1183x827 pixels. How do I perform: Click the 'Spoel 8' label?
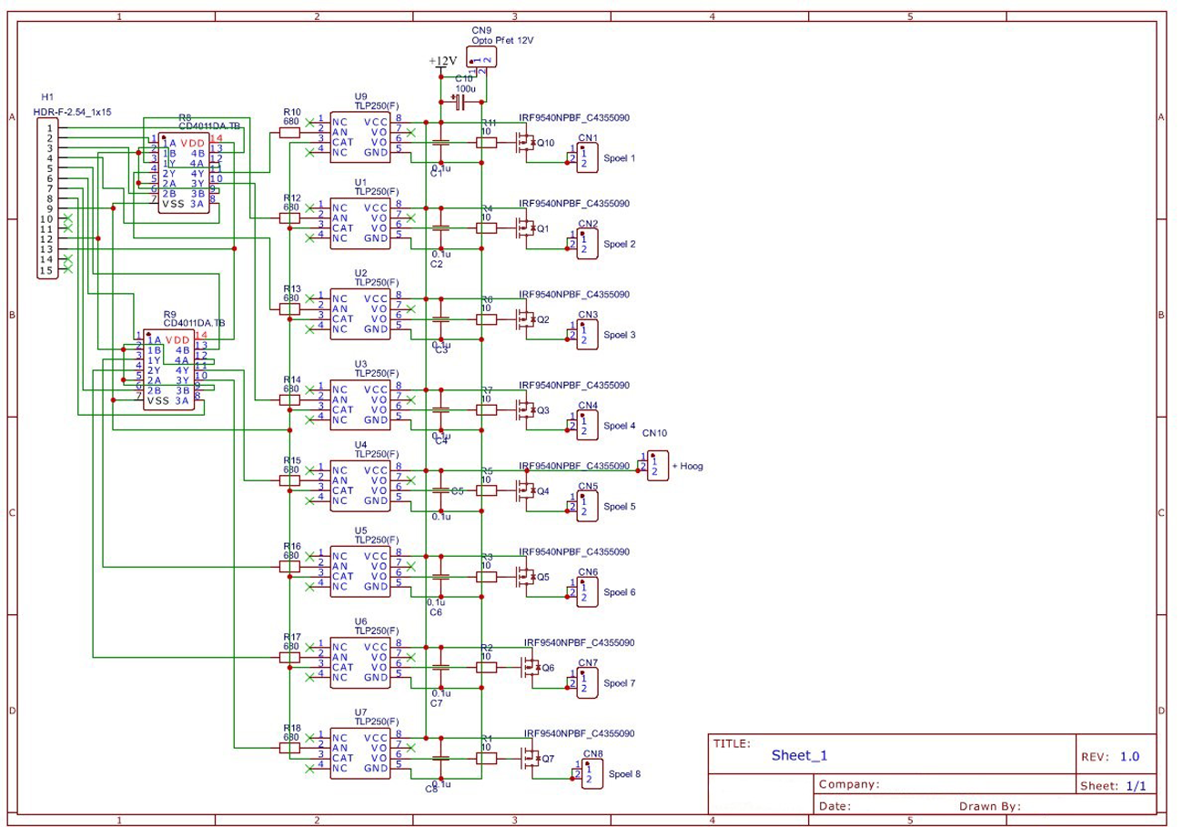pyautogui.click(x=624, y=774)
